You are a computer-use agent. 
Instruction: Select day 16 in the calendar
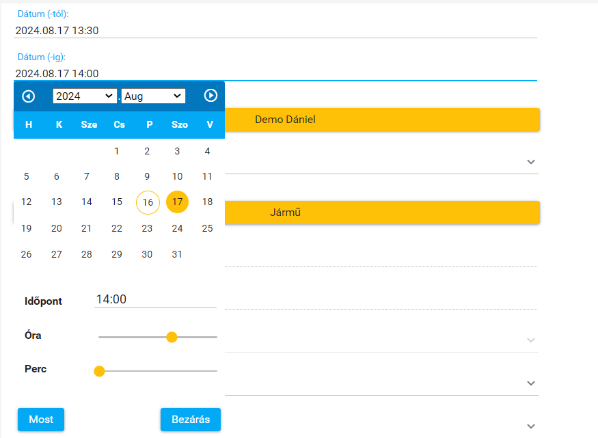point(148,202)
